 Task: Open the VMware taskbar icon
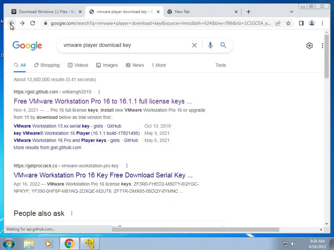tap(89, 243)
